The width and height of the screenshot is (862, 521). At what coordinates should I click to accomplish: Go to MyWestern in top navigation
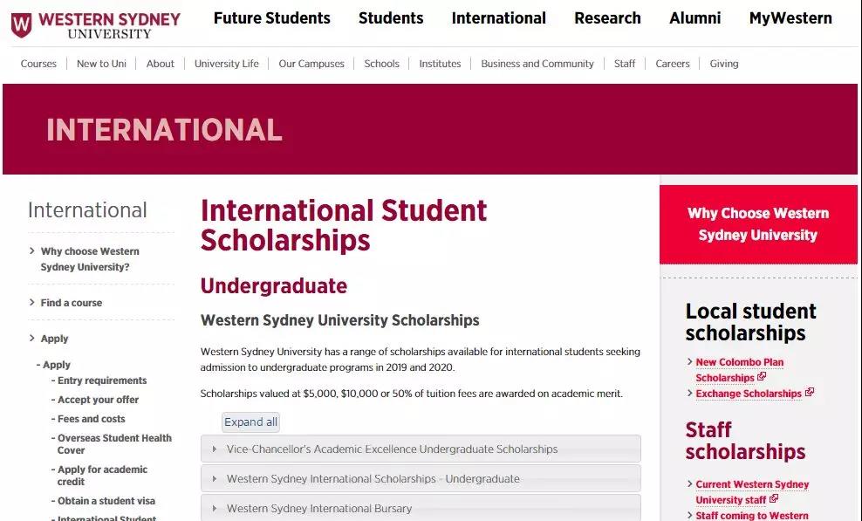pos(790,18)
